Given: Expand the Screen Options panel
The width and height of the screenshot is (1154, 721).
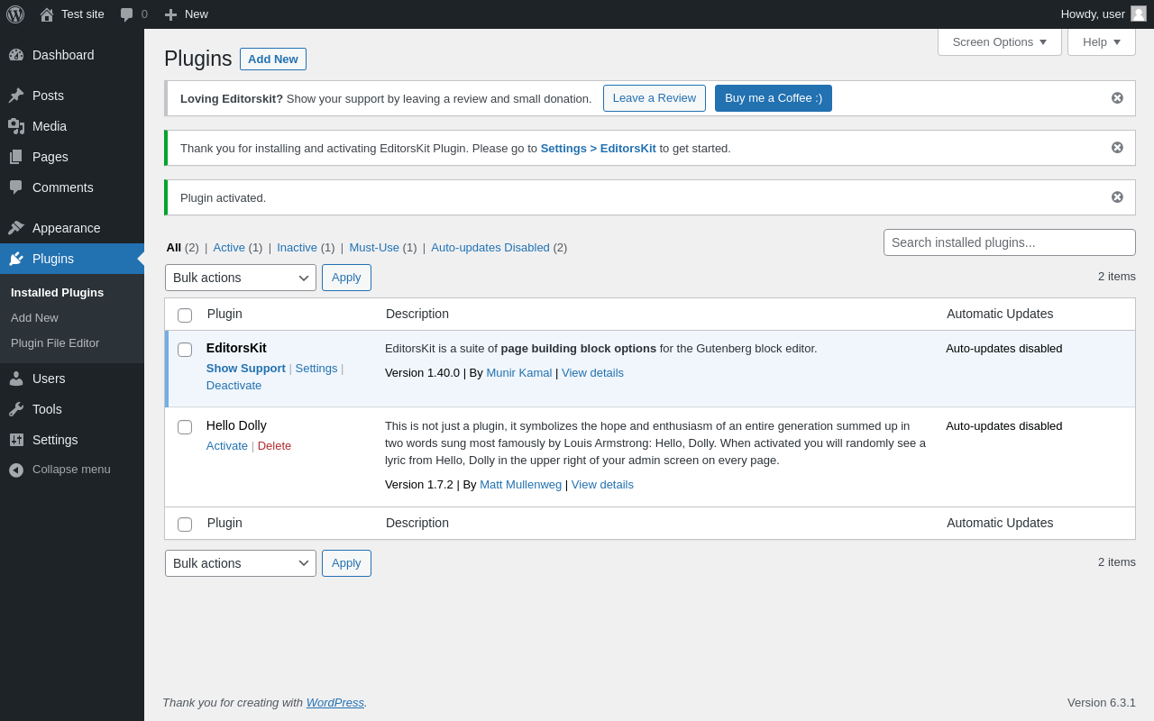Looking at the screenshot, I should pyautogui.click(x=999, y=41).
